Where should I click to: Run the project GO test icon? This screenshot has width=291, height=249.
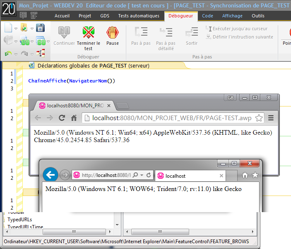tap(41, 41)
